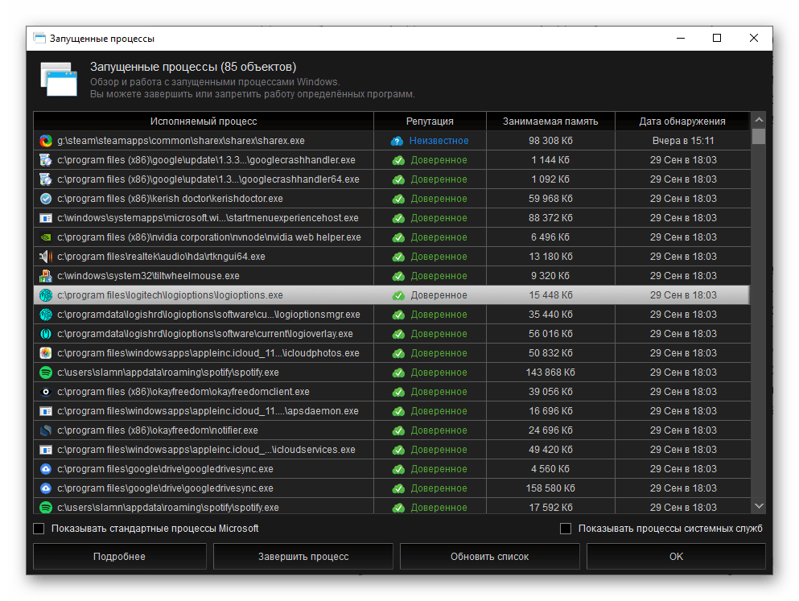The height and width of the screenshot is (601, 799).
Task: Click the trusted checkmark icon in kerishdoctor.exe row
Action: 398,200
